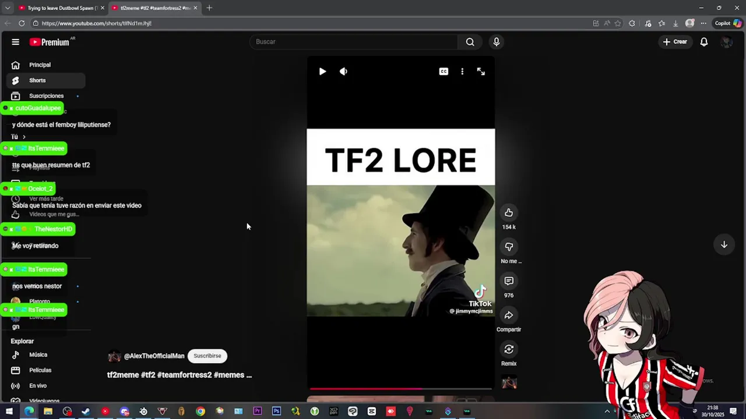Open the Crear create menu
The height and width of the screenshot is (419, 746).
point(675,42)
